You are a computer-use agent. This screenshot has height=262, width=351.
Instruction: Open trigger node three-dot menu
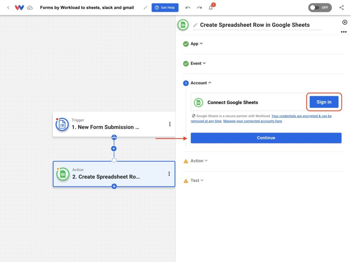pyautogui.click(x=170, y=124)
